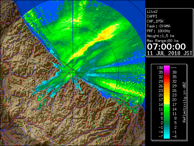Image resolution: width=194 pixels, height=146 pixels.
Task: Click the "ilts2" site label
Action: pos(152,12)
